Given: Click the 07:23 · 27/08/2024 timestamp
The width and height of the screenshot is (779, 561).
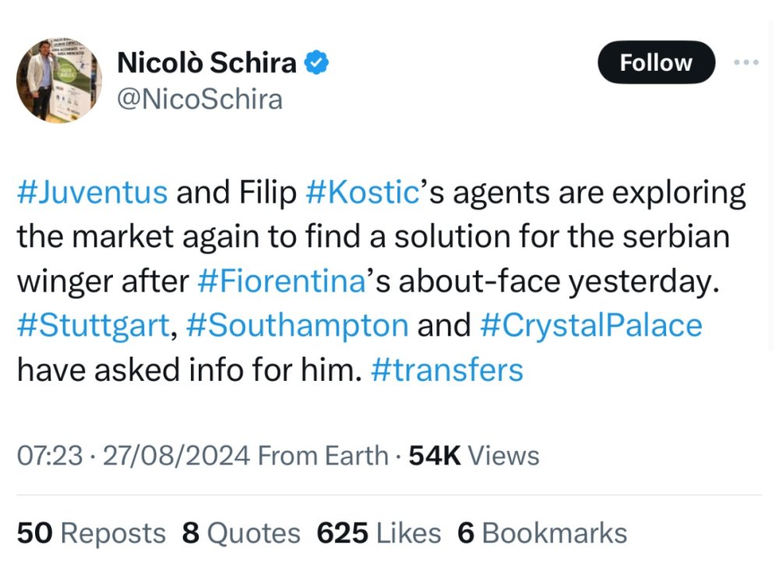Looking at the screenshot, I should point(132,456).
